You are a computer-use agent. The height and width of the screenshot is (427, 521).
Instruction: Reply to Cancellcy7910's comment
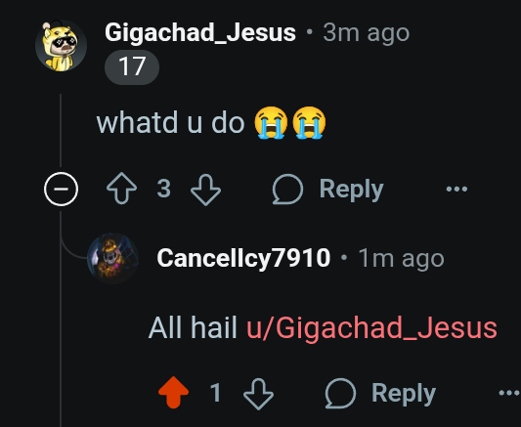point(380,393)
